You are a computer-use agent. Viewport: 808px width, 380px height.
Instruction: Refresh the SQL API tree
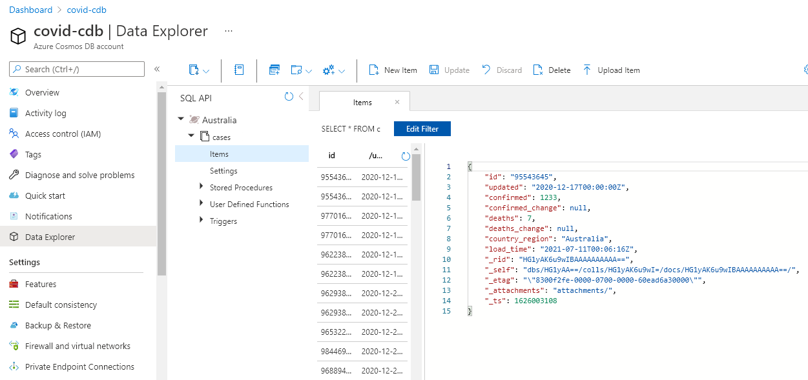[x=289, y=97]
